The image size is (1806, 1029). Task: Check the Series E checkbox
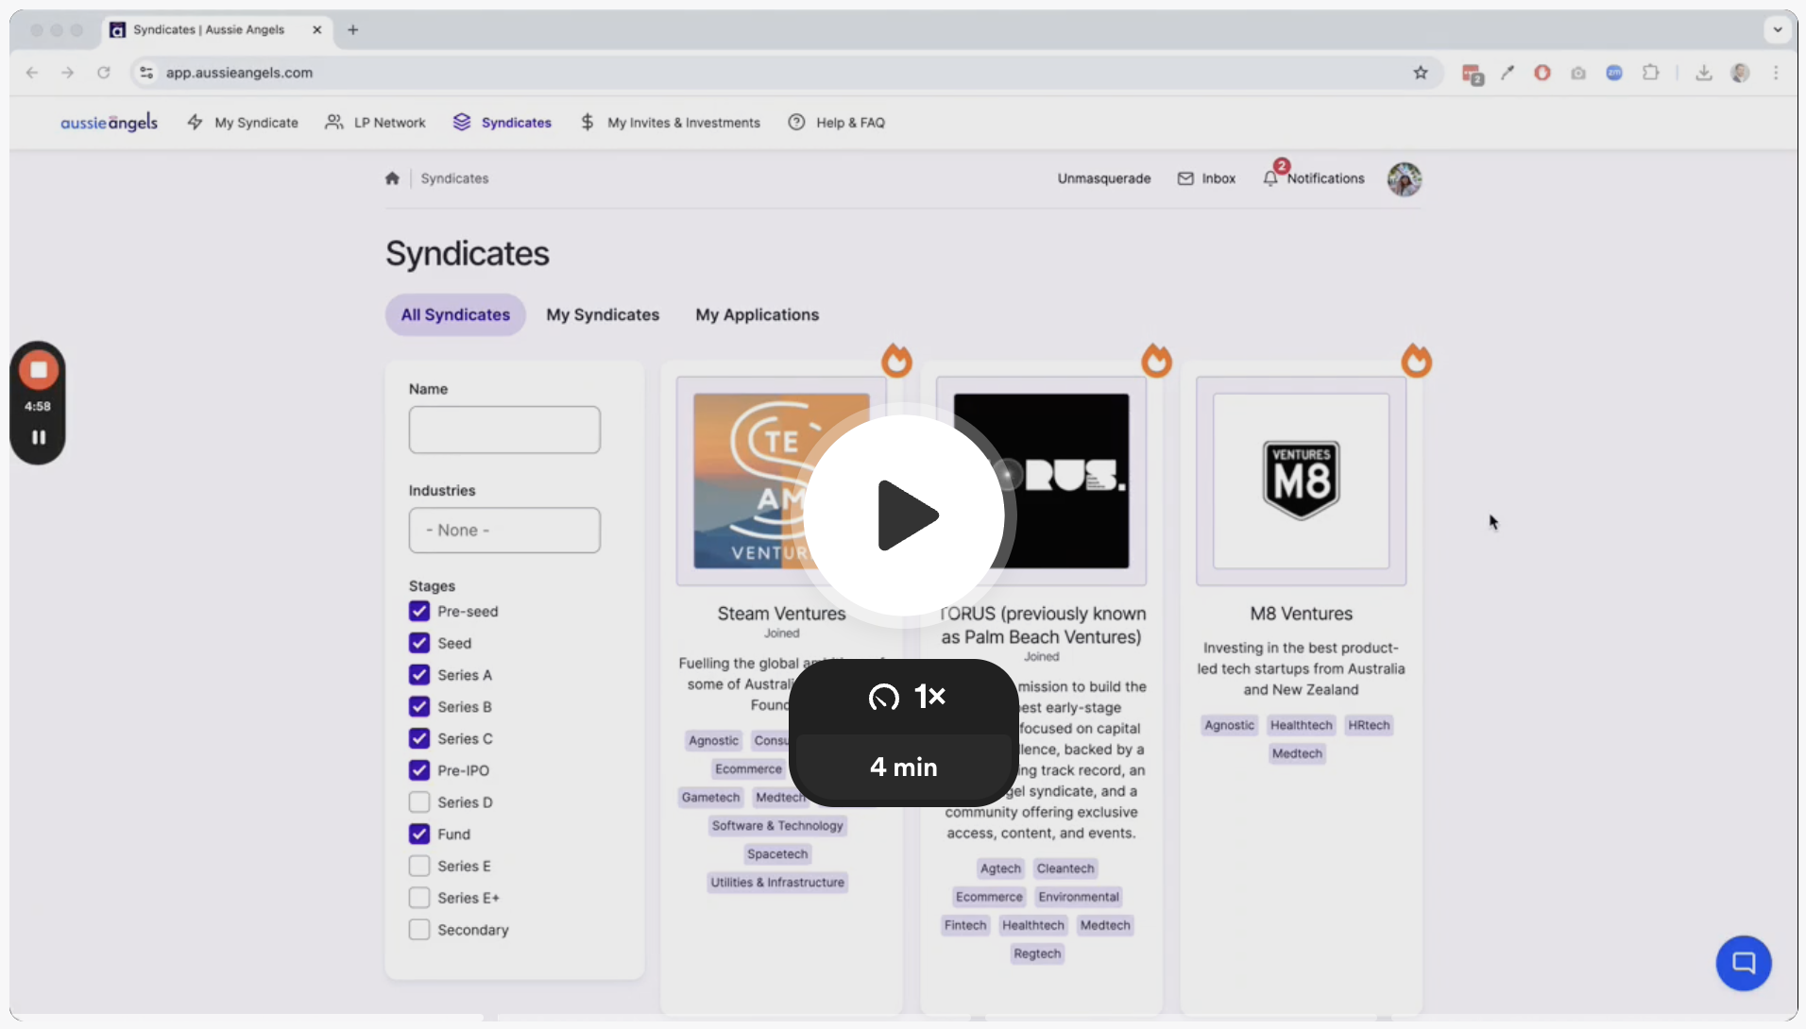419,866
